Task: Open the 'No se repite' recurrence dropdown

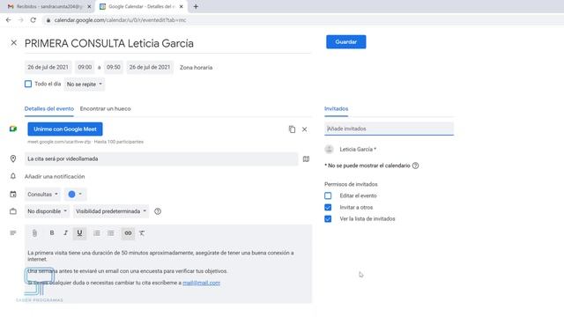Action: 85,85
